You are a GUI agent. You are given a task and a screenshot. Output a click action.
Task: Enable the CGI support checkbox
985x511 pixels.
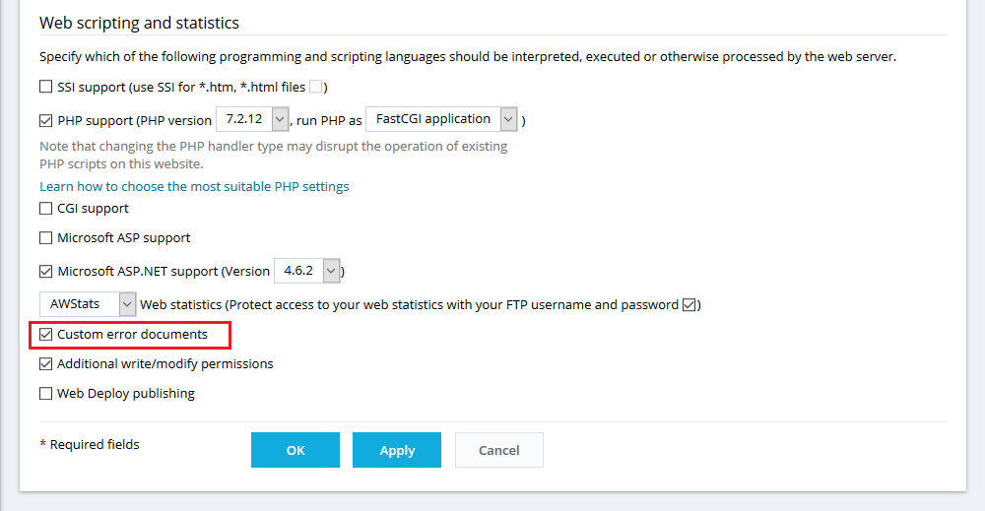[x=46, y=209]
